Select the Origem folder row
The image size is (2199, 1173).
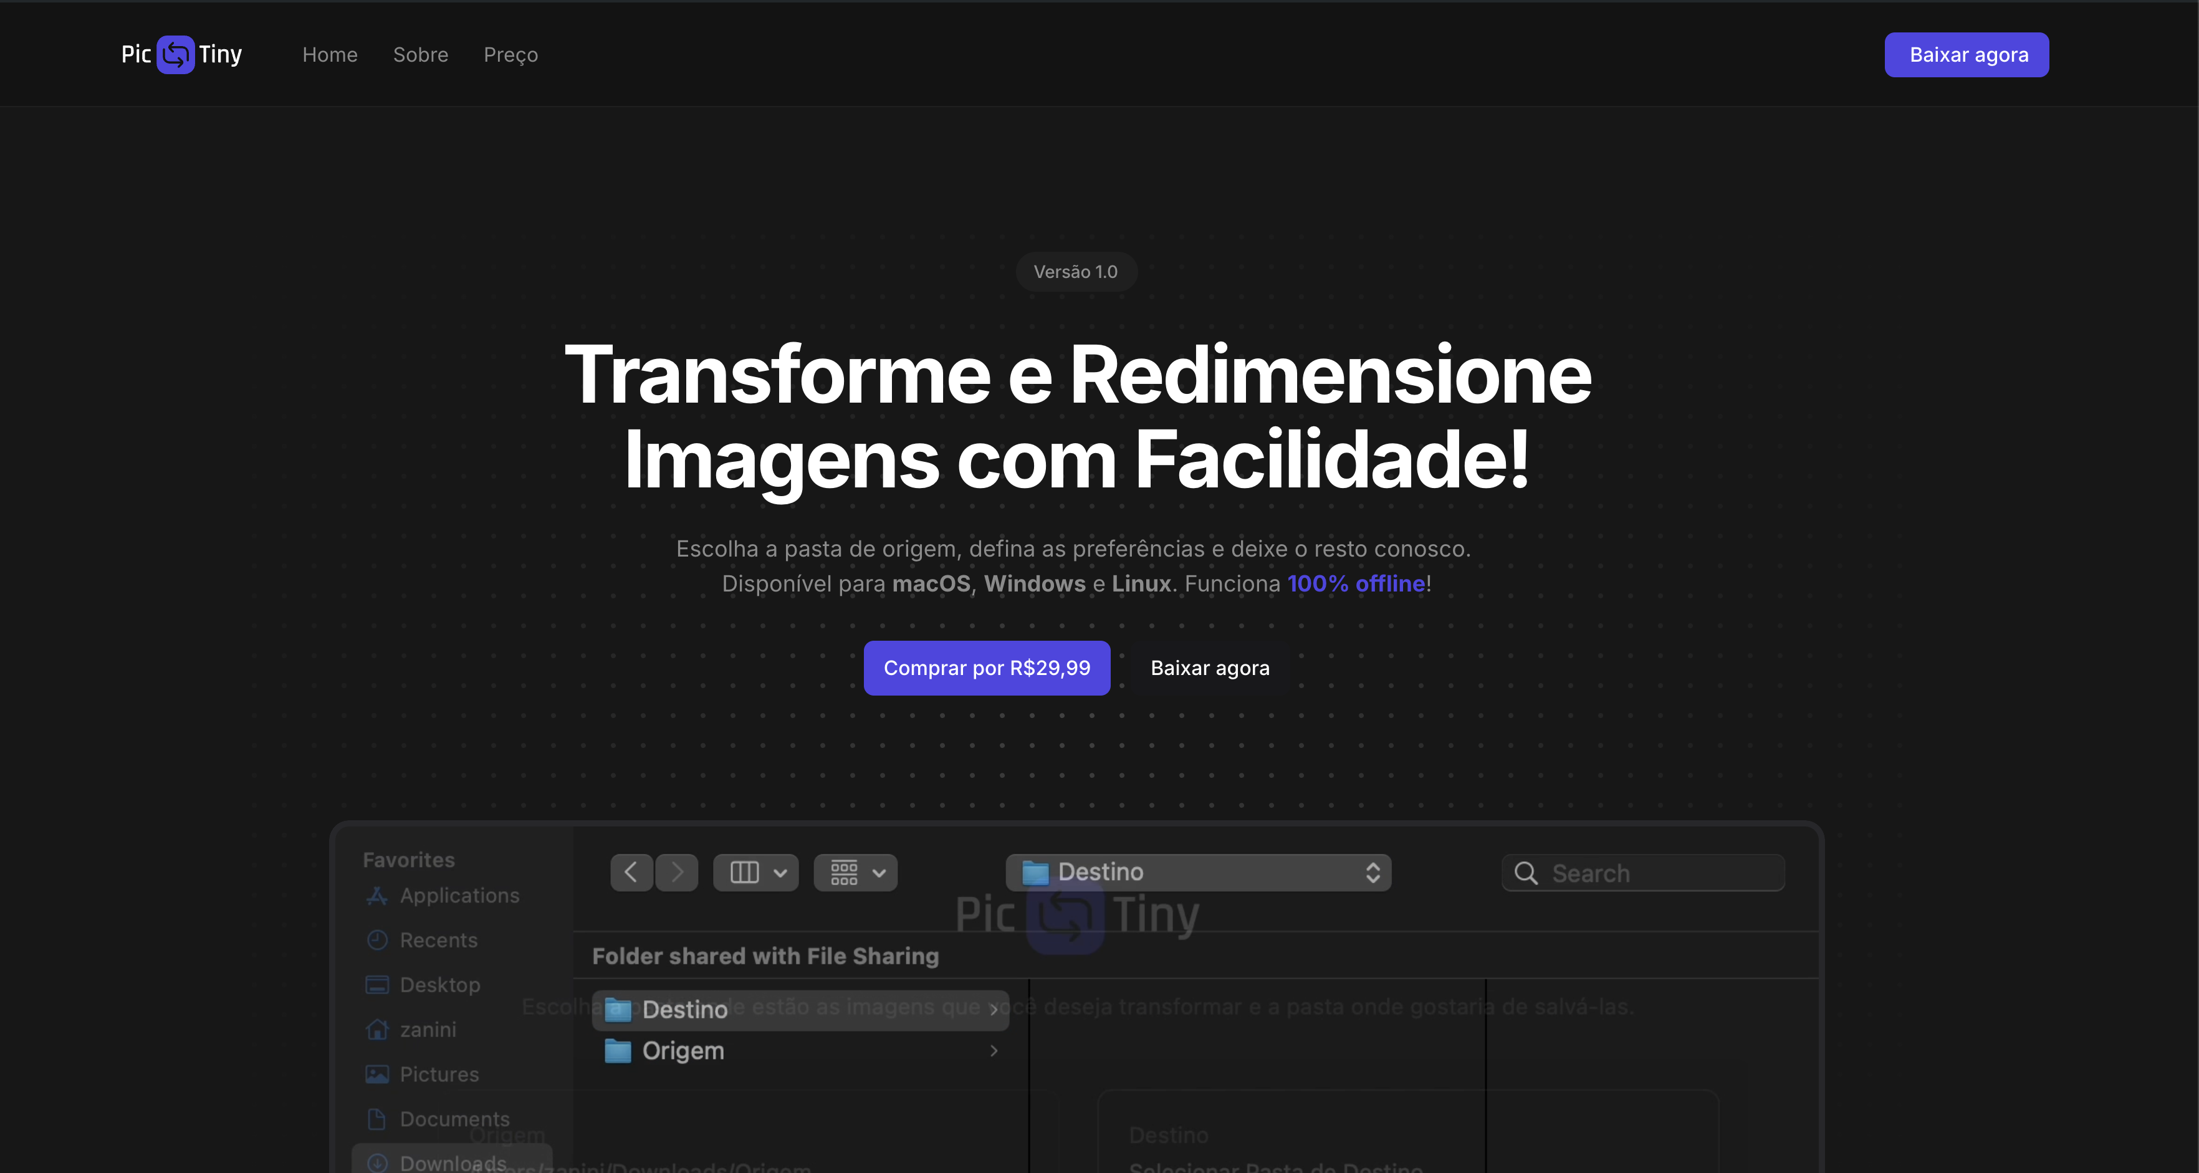(801, 1050)
